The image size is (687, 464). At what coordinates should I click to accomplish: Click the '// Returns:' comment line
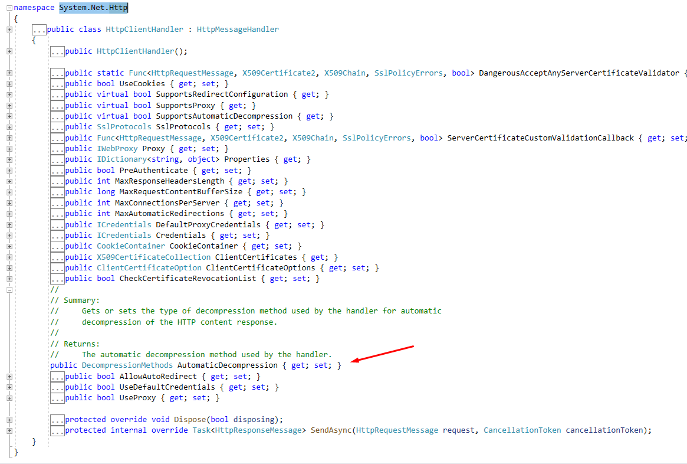[75, 344]
